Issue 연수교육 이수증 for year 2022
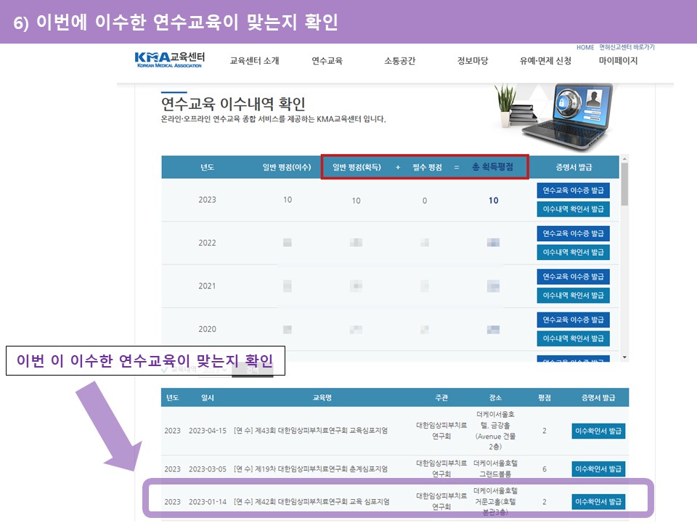The image size is (697, 523). click(x=573, y=233)
